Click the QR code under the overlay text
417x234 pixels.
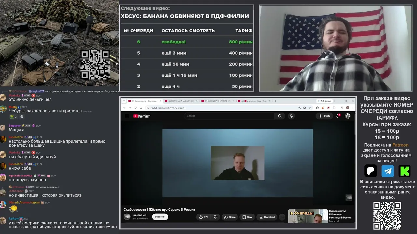click(x=387, y=216)
